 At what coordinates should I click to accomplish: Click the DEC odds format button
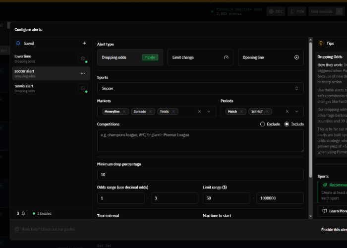tap(276, 11)
